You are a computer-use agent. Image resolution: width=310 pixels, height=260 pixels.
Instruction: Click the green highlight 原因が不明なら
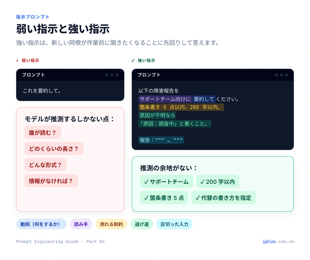(x=157, y=115)
